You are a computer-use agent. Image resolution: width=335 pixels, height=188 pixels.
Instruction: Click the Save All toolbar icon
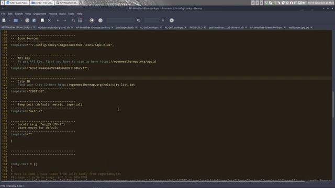34,20
